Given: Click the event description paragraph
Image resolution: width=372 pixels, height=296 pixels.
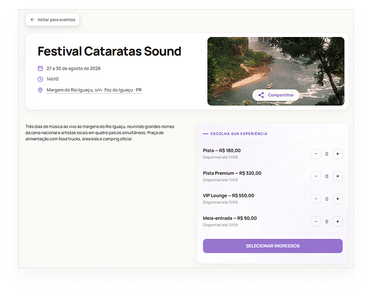Looking at the screenshot, I should pyautogui.click(x=100, y=133).
